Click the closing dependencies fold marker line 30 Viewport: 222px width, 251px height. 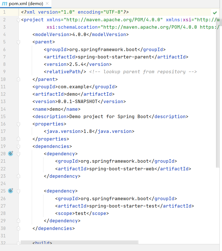[18, 228]
